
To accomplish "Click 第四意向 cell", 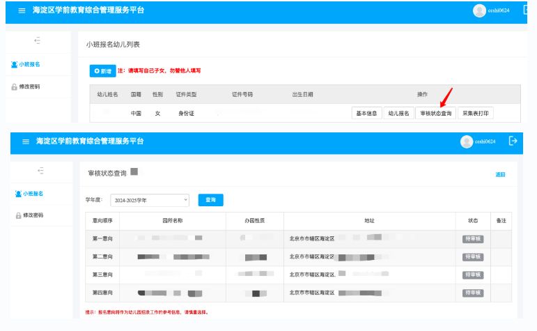I will (102, 293).
